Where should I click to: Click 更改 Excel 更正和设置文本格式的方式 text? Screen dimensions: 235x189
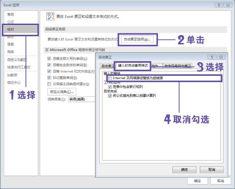88,17
